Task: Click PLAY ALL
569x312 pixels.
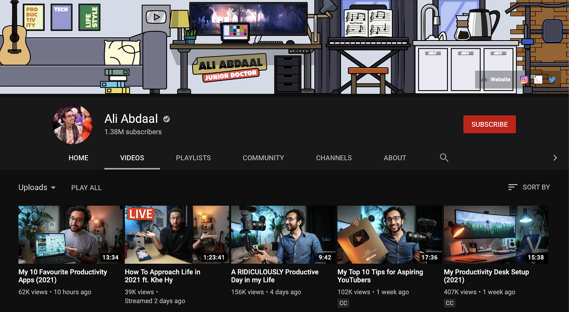Action: (87, 188)
